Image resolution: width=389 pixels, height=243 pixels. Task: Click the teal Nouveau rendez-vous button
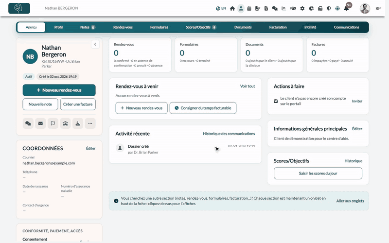tap(59, 90)
